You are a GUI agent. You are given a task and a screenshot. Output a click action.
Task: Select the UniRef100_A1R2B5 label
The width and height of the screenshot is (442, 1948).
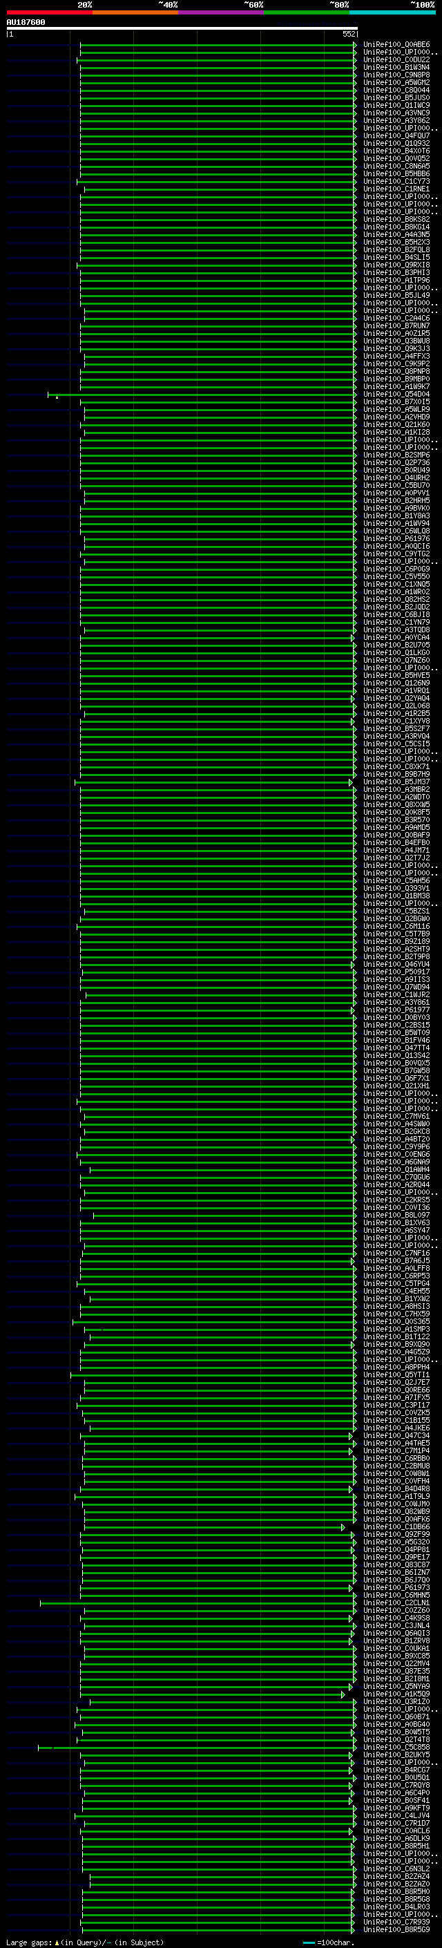point(396,714)
